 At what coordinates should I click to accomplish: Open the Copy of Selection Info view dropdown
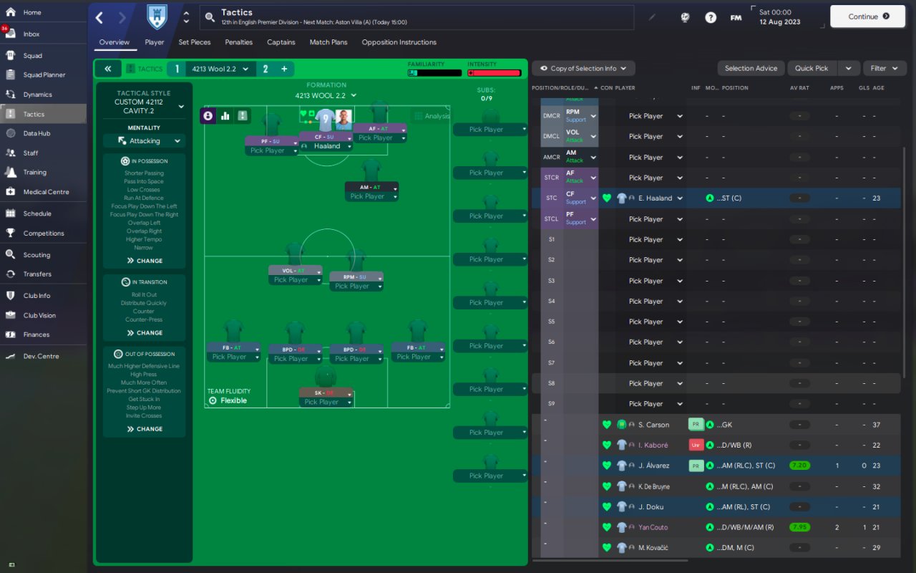click(583, 68)
